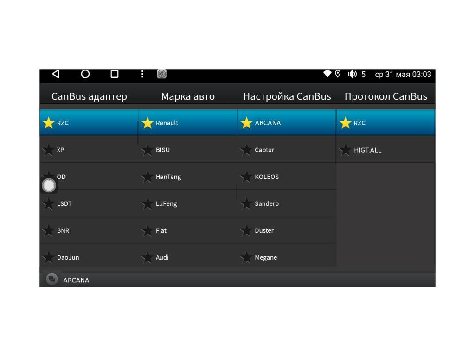This screenshot has height=356, width=475.
Task: Star the Captur model
Action: click(247, 150)
